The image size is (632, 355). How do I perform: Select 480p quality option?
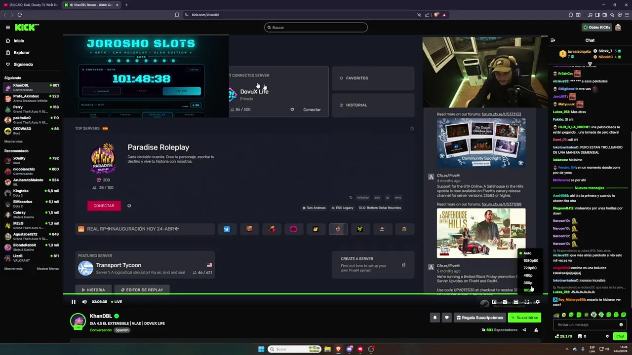pyautogui.click(x=528, y=276)
